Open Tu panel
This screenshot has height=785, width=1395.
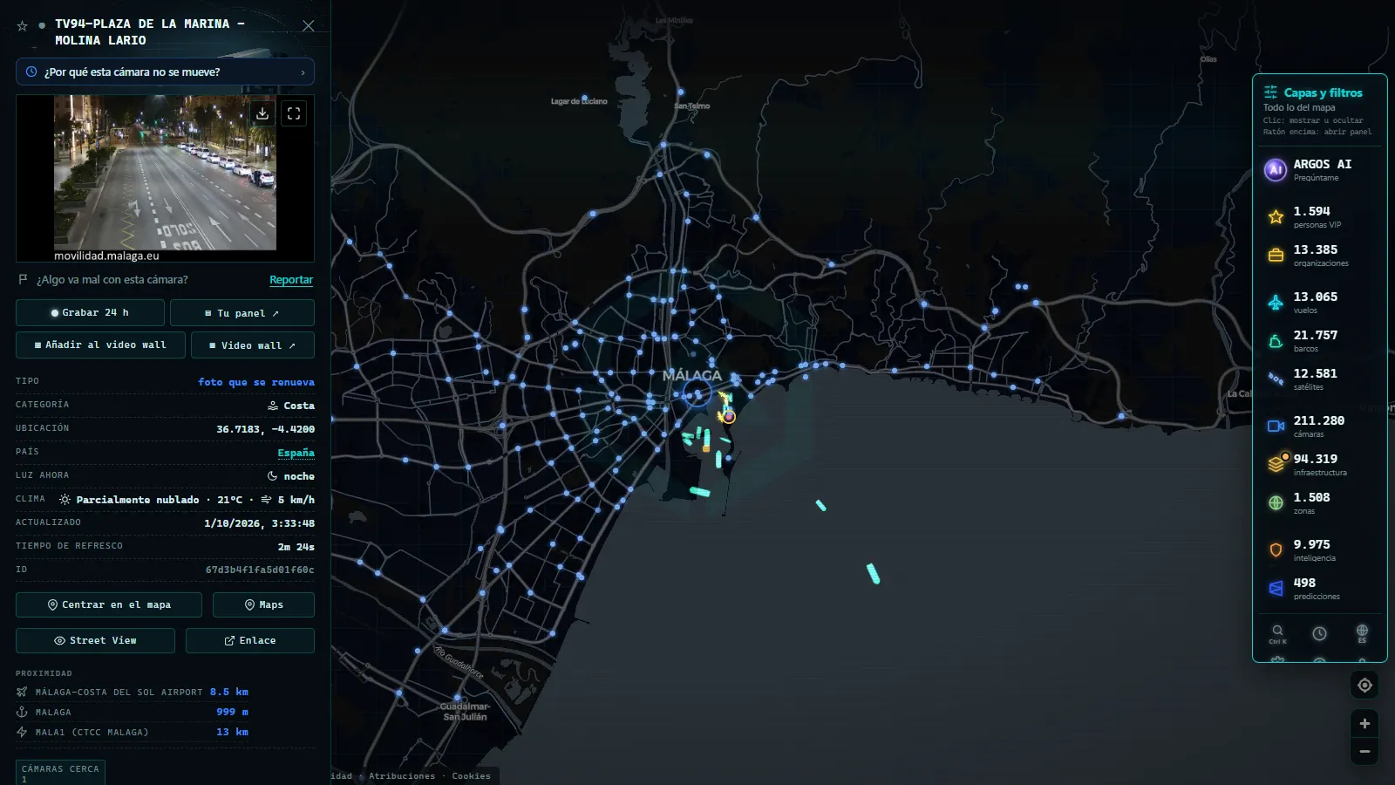[242, 312]
